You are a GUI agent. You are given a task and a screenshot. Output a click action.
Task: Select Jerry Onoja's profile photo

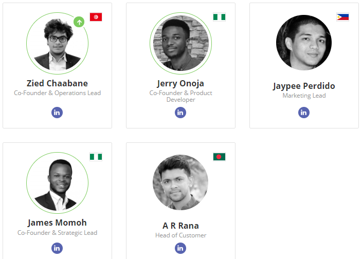click(x=181, y=43)
